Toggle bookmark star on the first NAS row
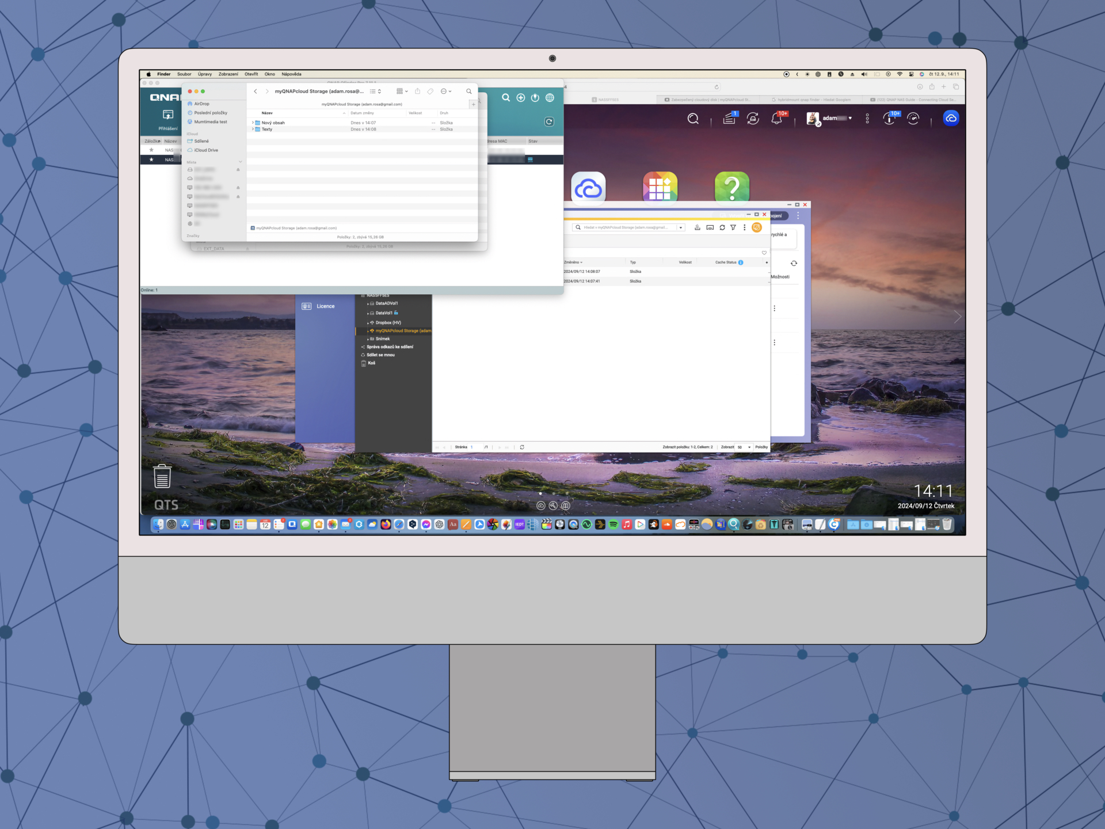Image resolution: width=1105 pixels, height=829 pixels. [151, 150]
